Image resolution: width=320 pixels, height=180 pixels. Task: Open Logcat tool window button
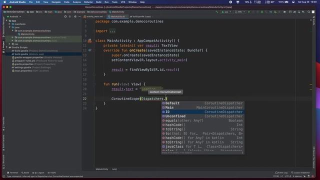(x=38, y=172)
